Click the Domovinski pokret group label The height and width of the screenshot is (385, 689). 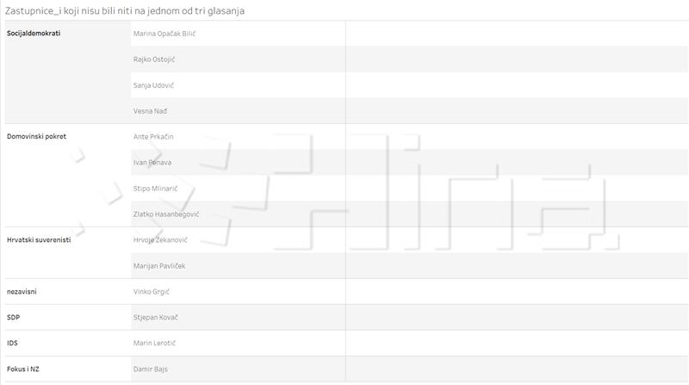point(36,137)
